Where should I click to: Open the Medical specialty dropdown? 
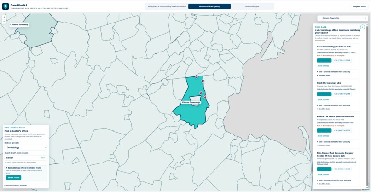[x=26, y=147]
